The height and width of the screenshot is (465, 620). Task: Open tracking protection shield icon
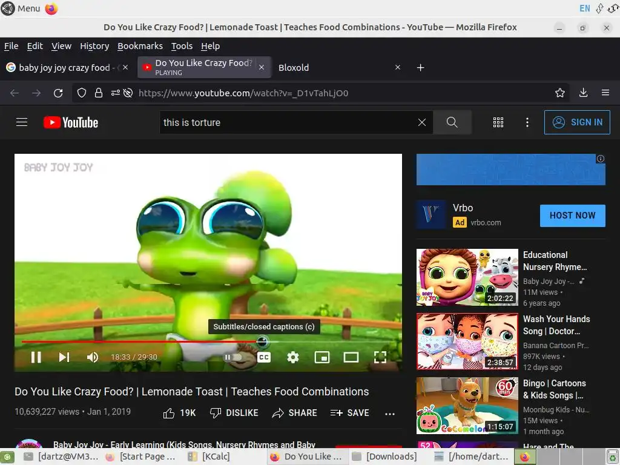[x=82, y=93]
